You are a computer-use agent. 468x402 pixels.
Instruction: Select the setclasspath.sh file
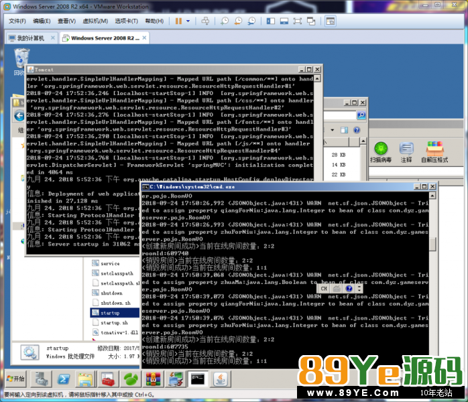(115, 283)
